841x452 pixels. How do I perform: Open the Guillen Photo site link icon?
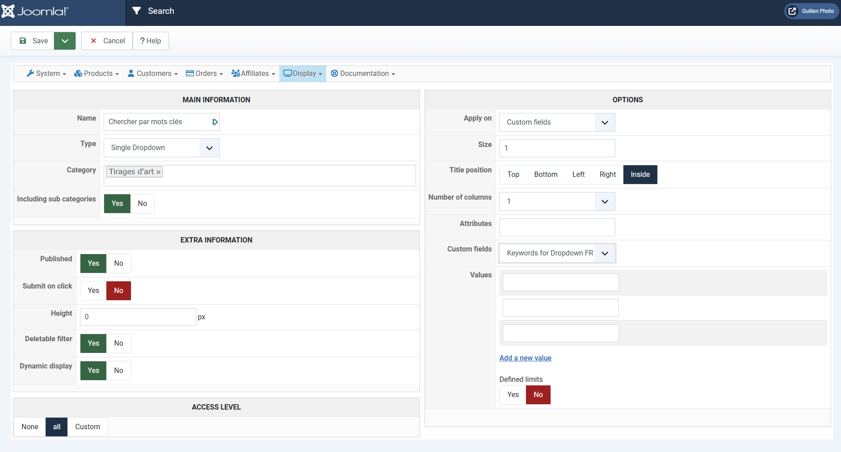pyautogui.click(x=792, y=11)
